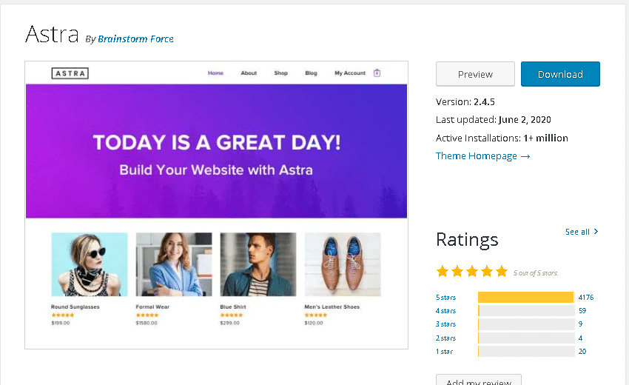The image size is (629, 385).
Task: Click the Preview button
Action: (475, 74)
